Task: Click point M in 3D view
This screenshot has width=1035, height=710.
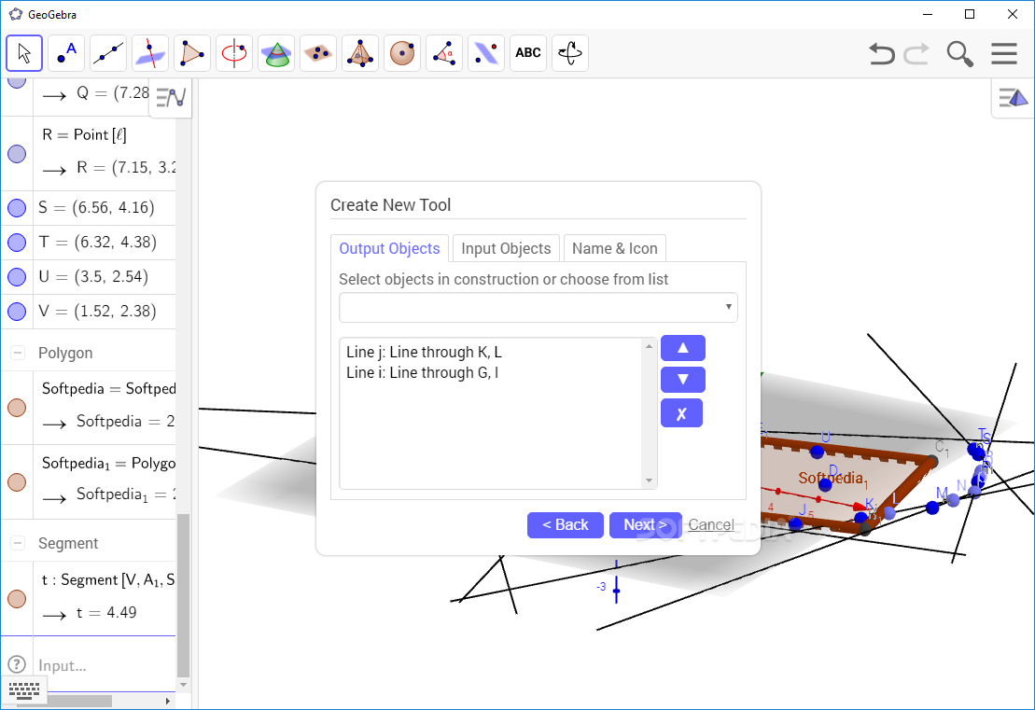Action: [932, 508]
